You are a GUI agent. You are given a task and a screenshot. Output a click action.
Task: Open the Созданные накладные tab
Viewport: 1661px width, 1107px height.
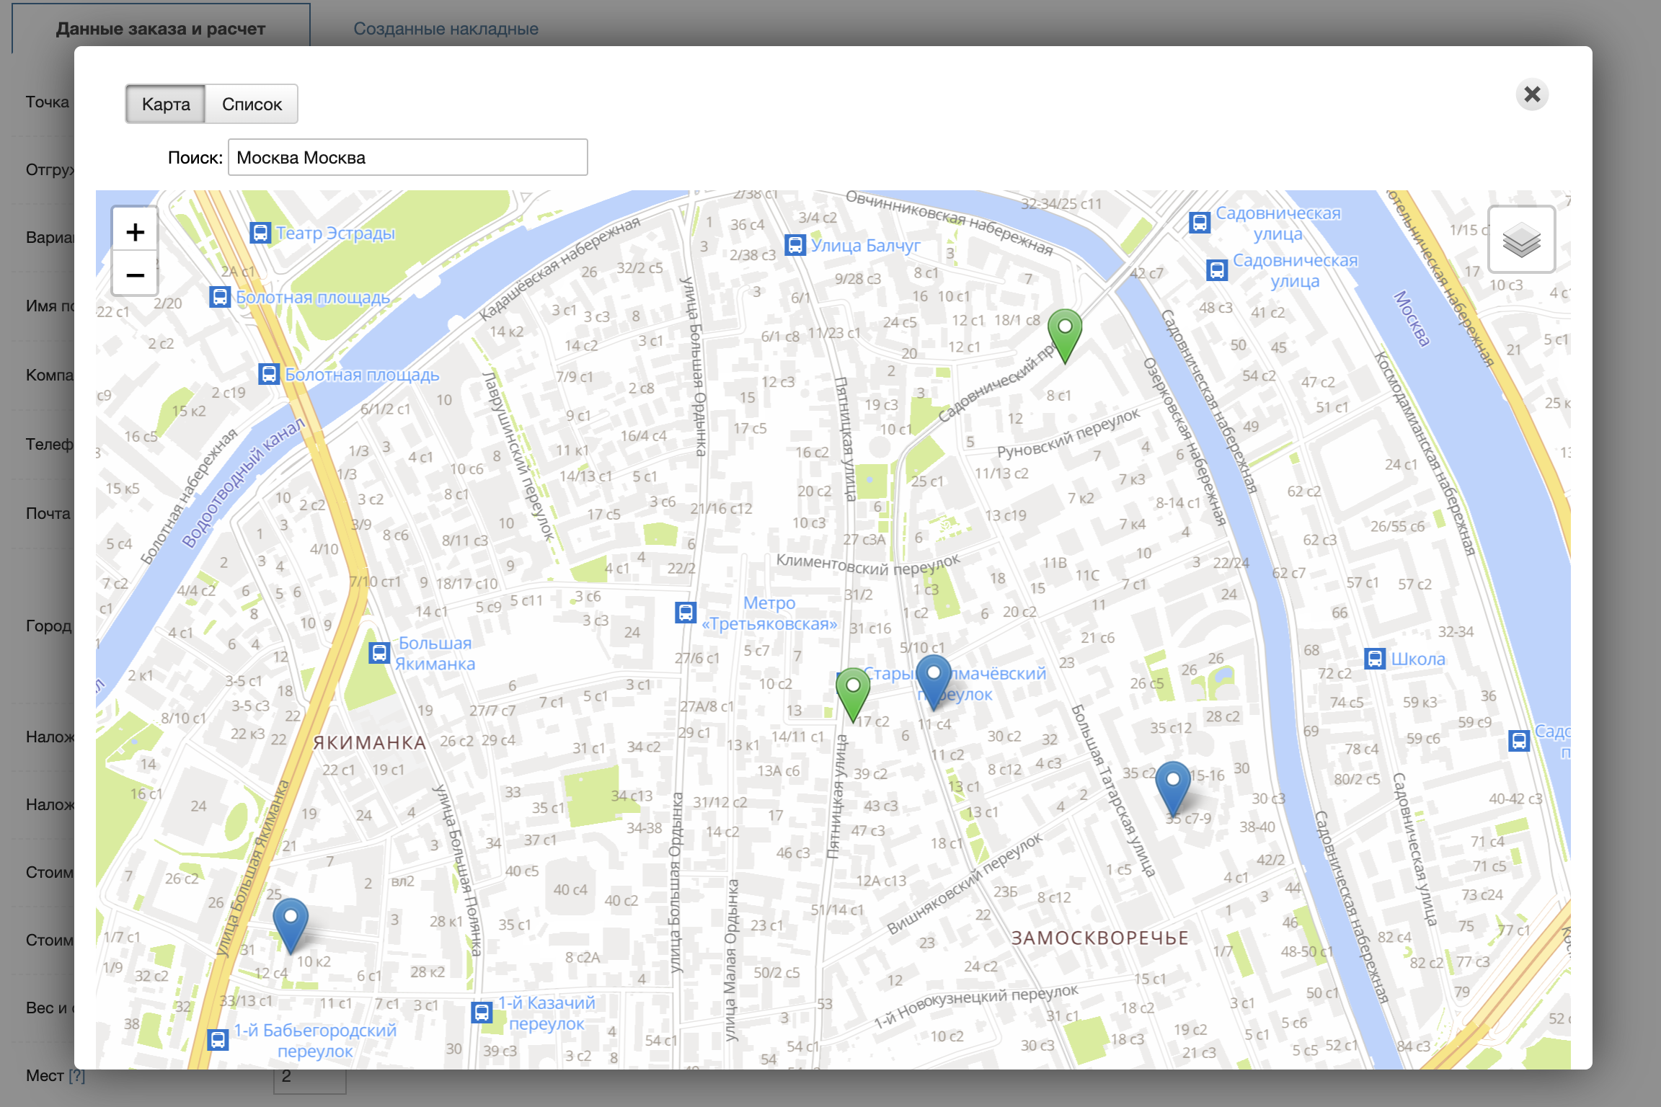(446, 29)
